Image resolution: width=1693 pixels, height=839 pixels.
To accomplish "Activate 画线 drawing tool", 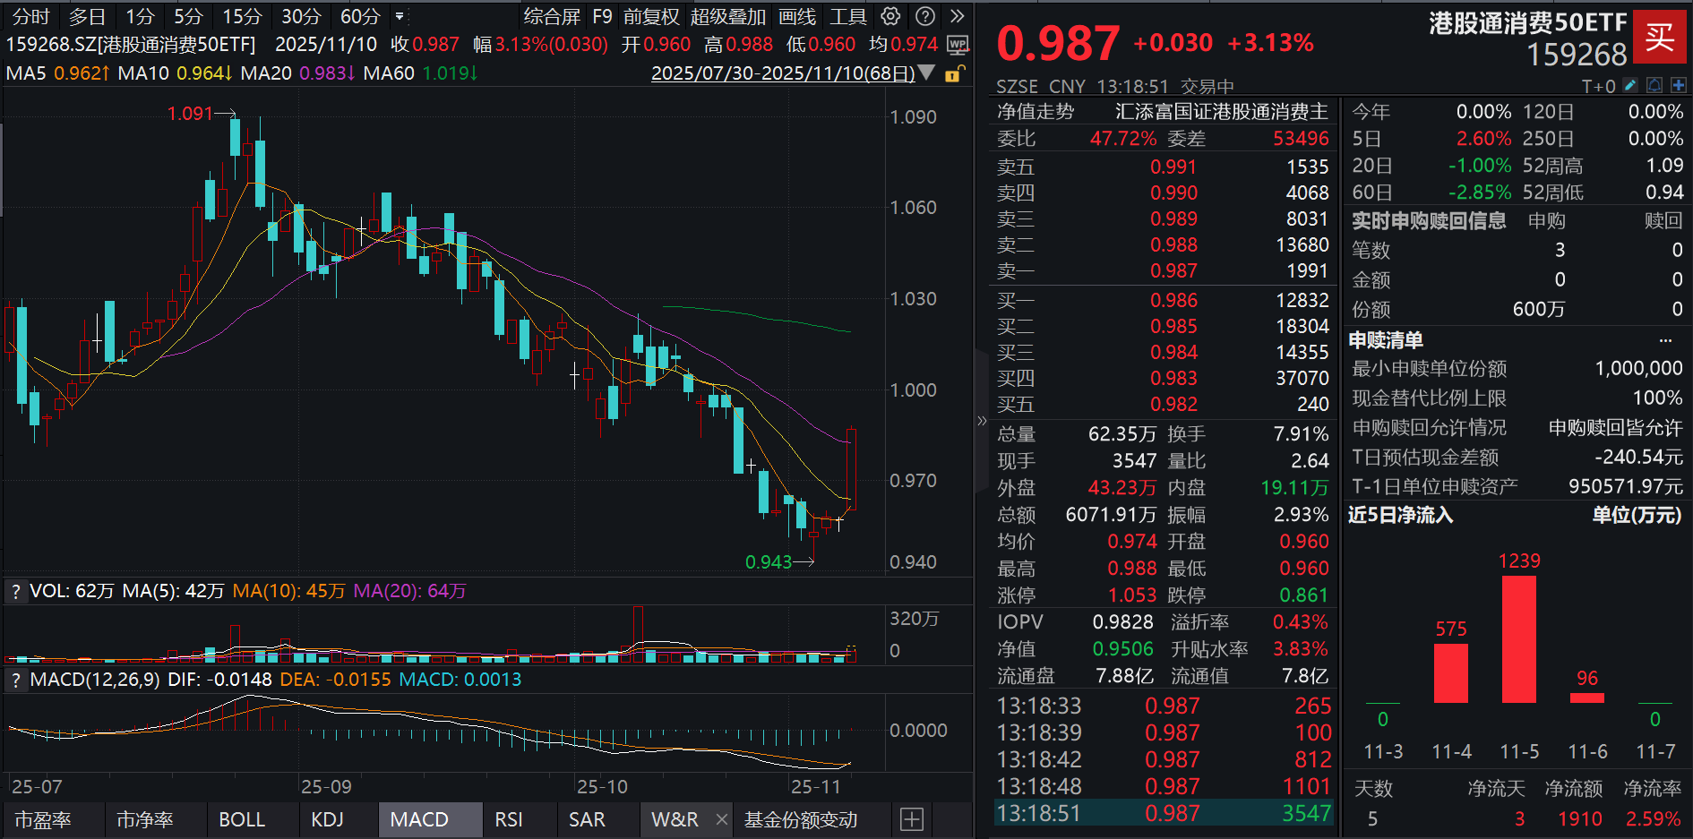I will [x=797, y=16].
